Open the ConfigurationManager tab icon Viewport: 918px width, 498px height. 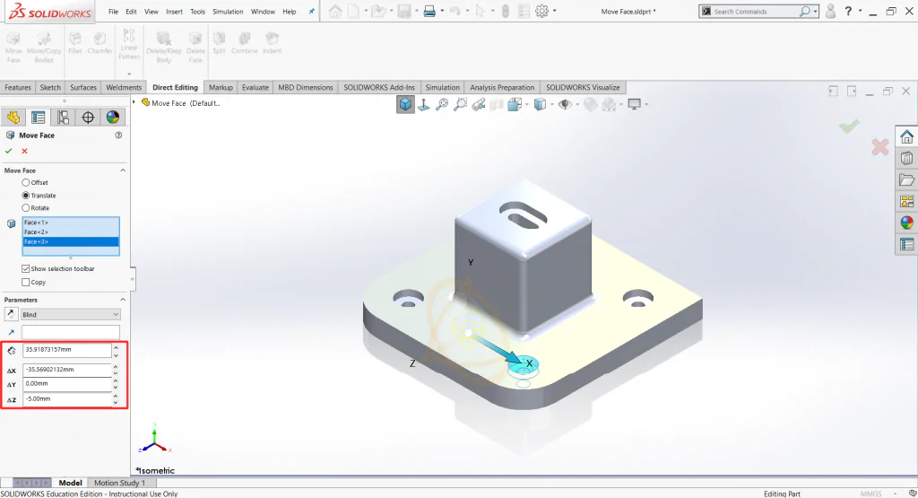(x=63, y=118)
